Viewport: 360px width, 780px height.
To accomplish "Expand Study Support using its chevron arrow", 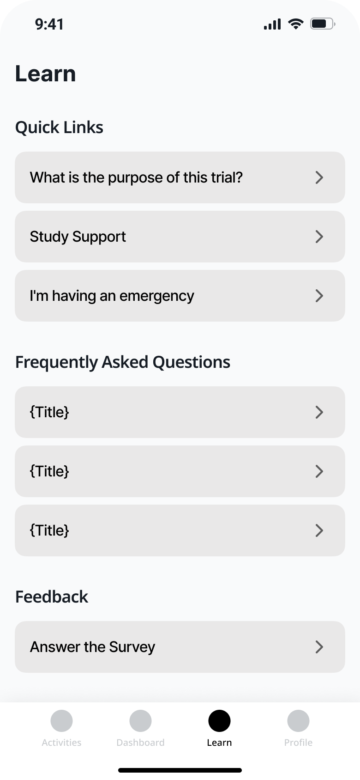I will tap(319, 237).
